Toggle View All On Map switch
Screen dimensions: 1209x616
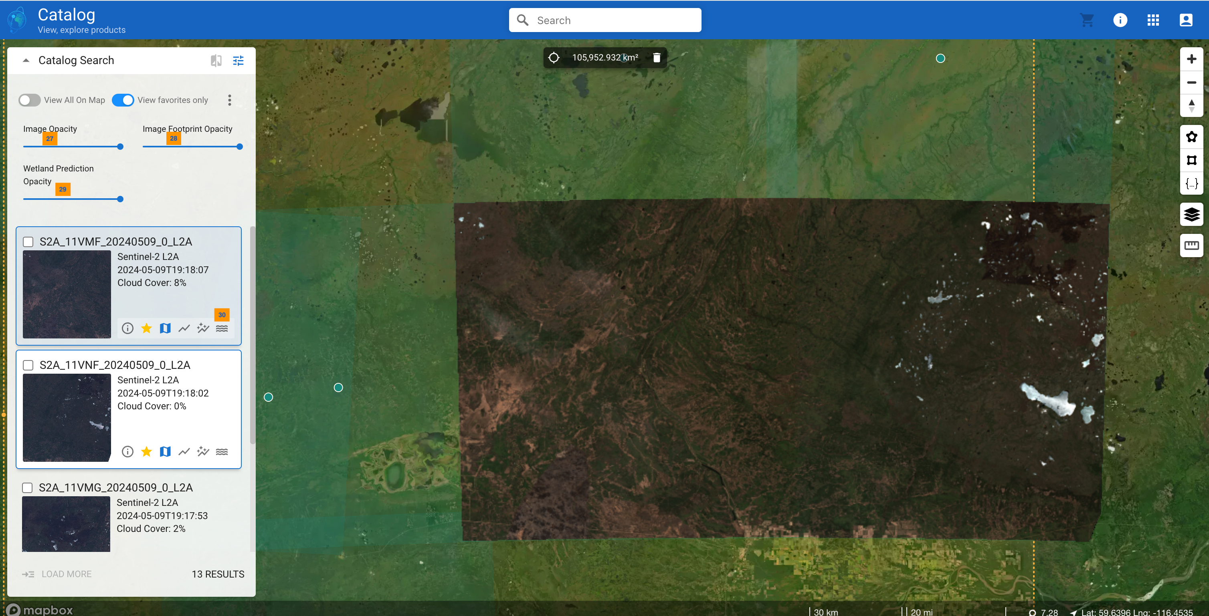point(29,99)
